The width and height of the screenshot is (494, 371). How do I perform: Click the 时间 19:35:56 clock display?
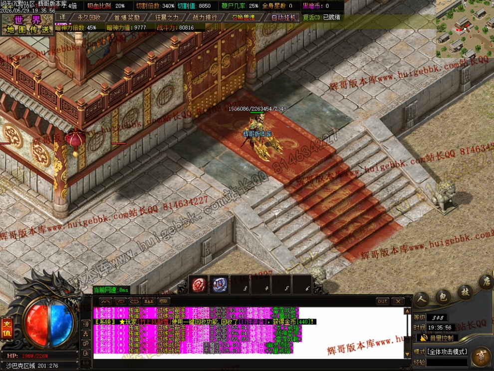coord(433,328)
